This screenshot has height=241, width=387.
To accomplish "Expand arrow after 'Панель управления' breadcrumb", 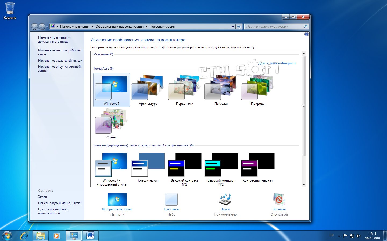I will click(93, 27).
